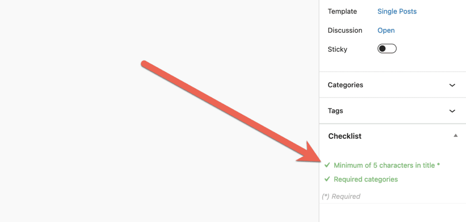Click the Single Posts template link
This screenshot has width=466, height=222.
(x=397, y=11)
